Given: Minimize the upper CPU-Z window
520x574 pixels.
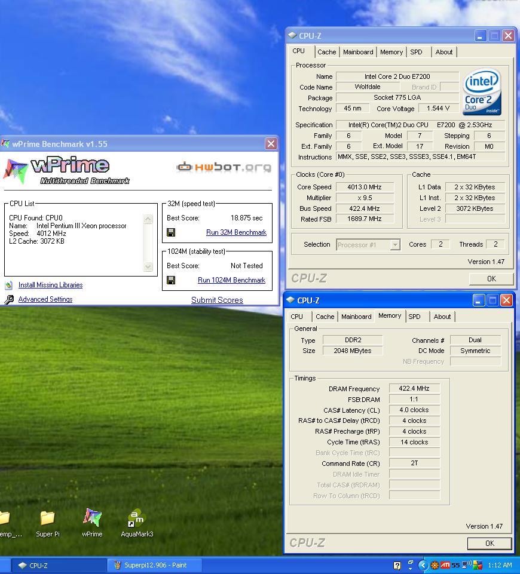Looking at the screenshot, I should coord(481,35).
